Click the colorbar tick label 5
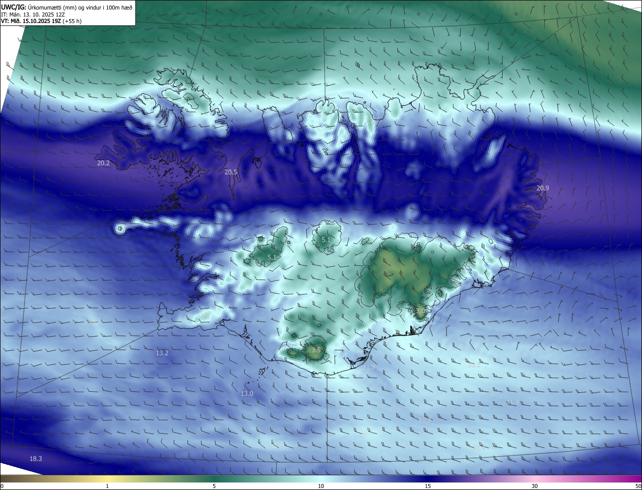This screenshot has width=642, height=490. [214, 486]
